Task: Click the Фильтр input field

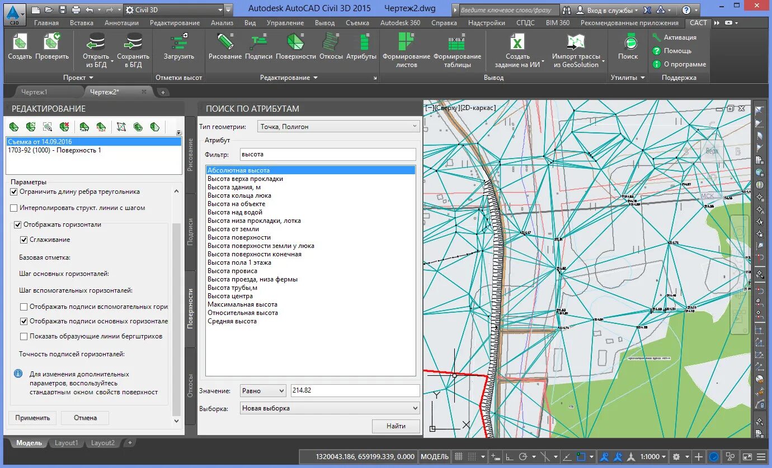Action: click(328, 154)
